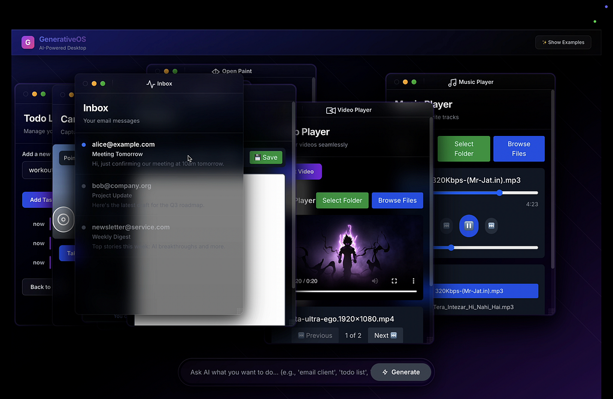The image size is (613, 399).
Task: Click the GenerativeOS logo icon
Action: 28,43
